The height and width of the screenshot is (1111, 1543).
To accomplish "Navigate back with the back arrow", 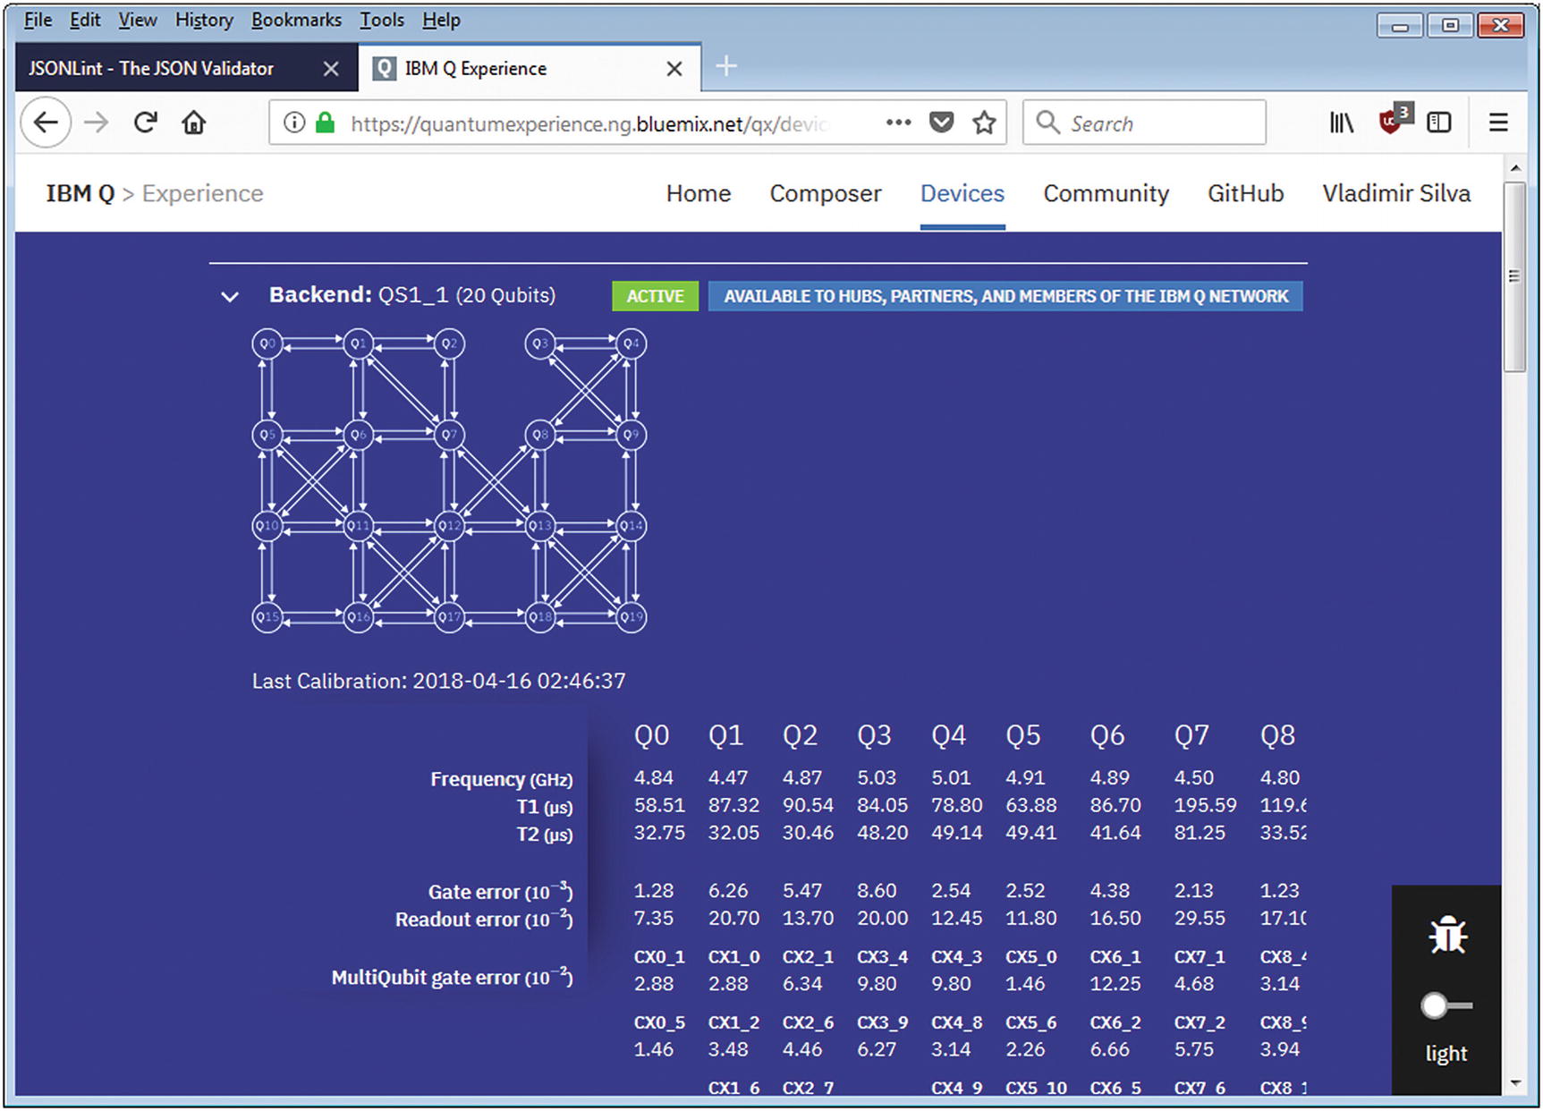I will pyautogui.click(x=46, y=123).
